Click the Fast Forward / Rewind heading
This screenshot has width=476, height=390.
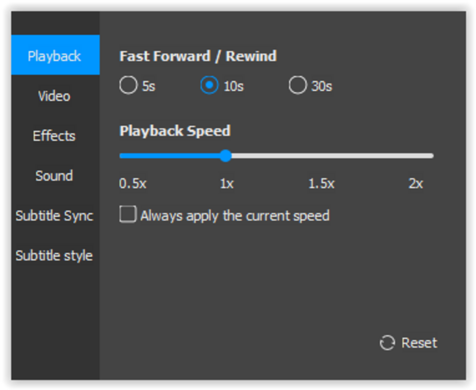point(198,56)
